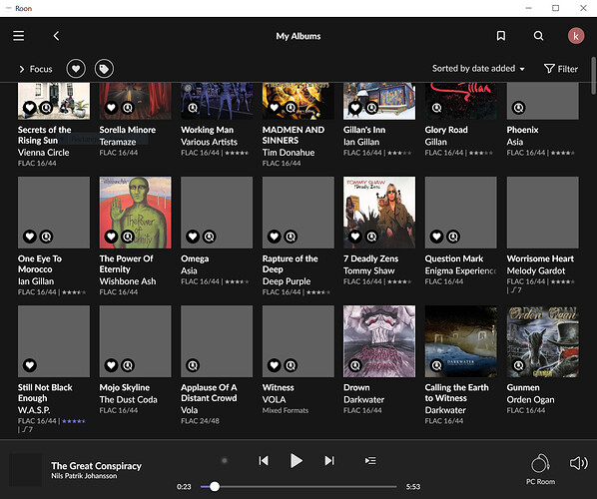Toggle the favorites heart filter beside Focus
This screenshot has height=499, width=597.
[x=76, y=69]
